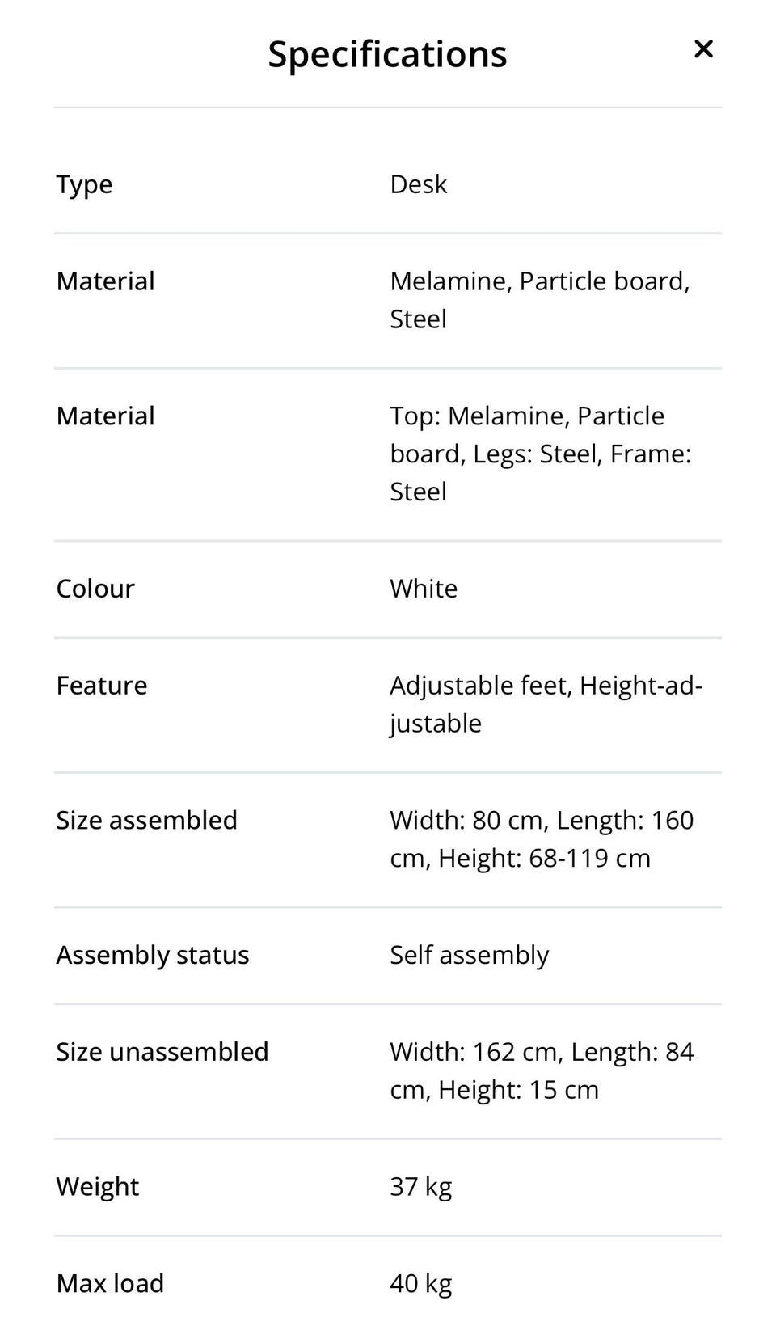Click the 40 kg max load value
This screenshot has width=776, height=1326.
pyautogui.click(x=420, y=1284)
